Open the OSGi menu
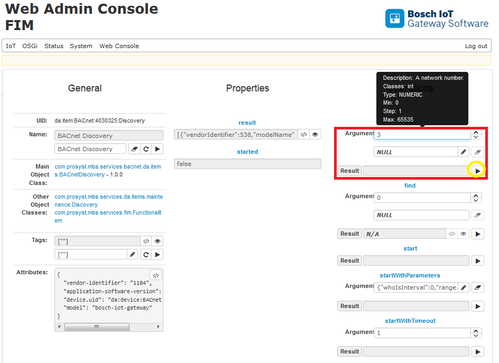 coord(30,46)
